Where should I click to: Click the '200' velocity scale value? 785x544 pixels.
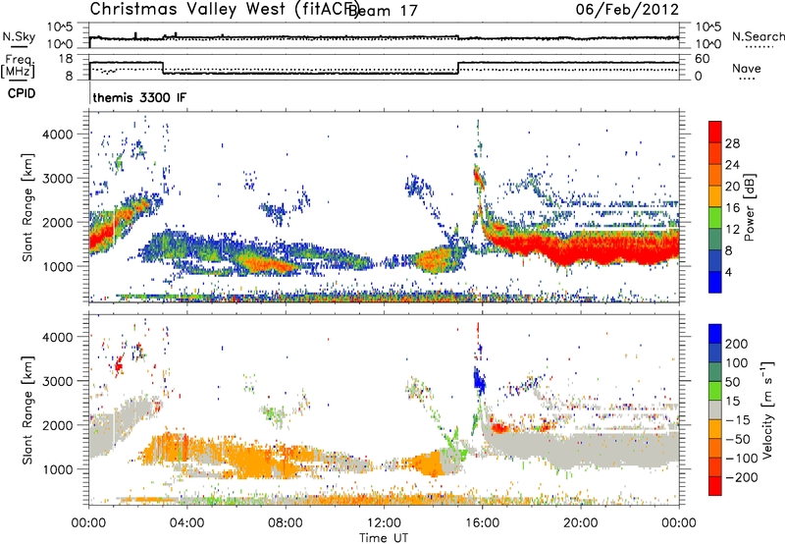point(737,344)
